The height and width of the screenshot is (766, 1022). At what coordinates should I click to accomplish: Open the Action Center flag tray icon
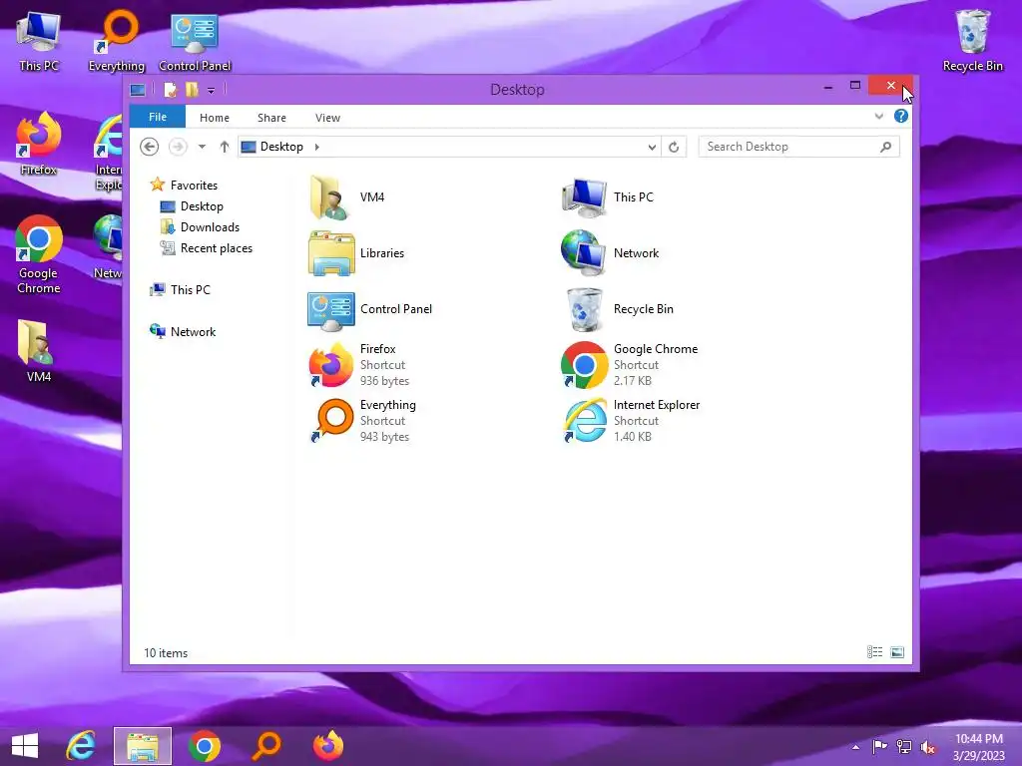[x=879, y=747]
